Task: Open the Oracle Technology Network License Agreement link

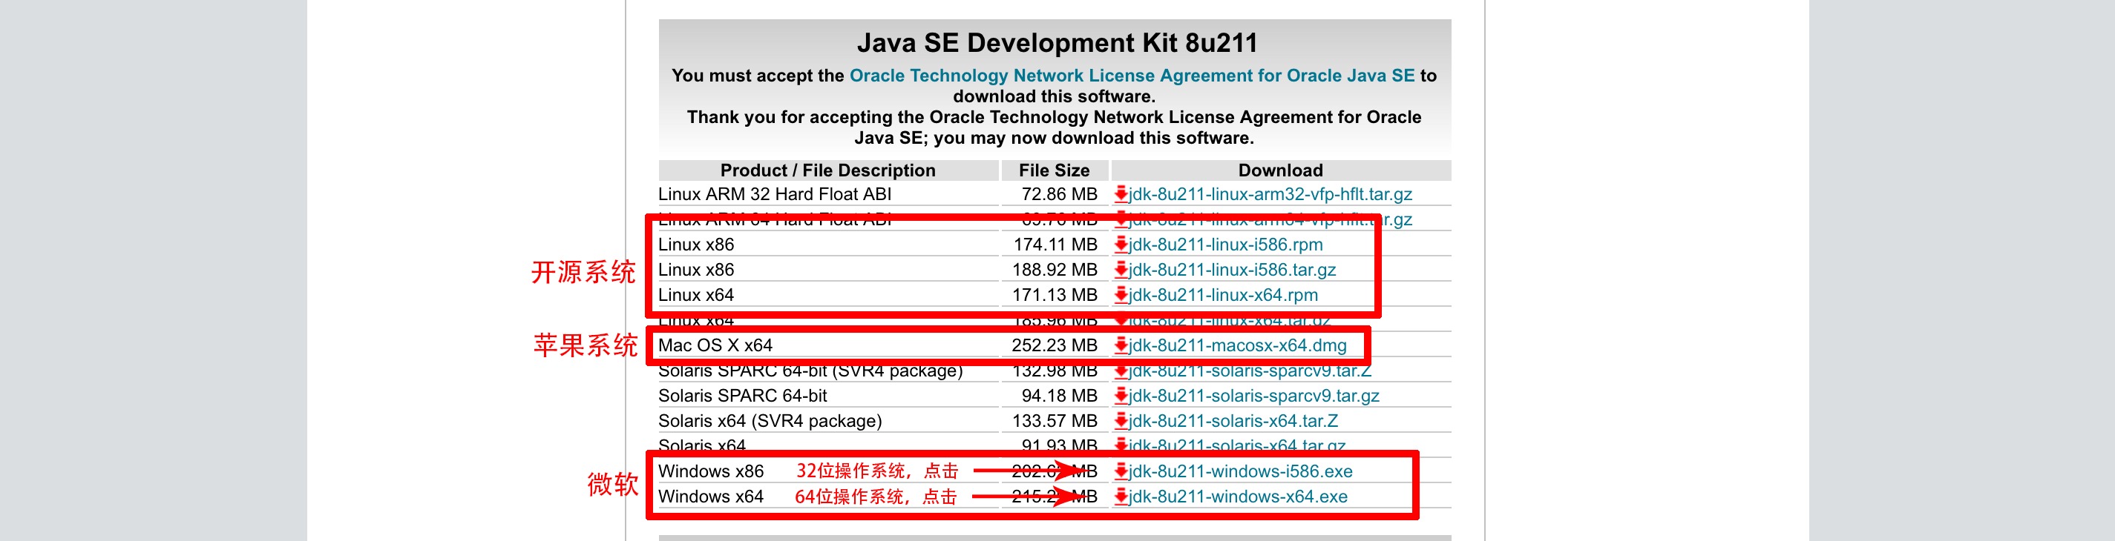Action: coord(1132,76)
